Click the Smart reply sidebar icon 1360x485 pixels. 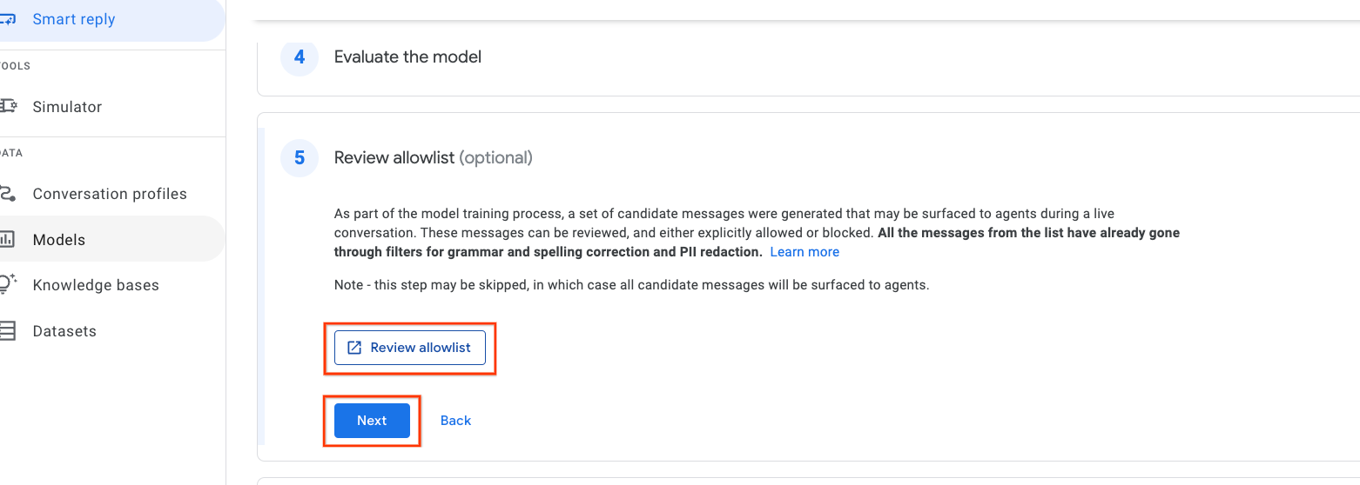(7, 19)
